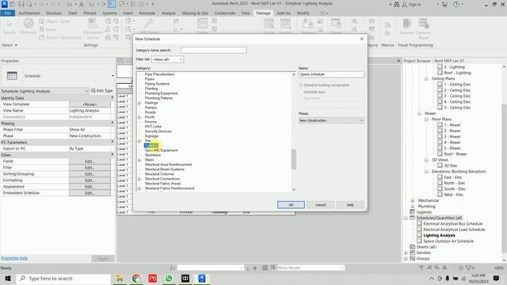Select Schedule keys radio button
The width and height of the screenshot is (507, 285).
301,92
